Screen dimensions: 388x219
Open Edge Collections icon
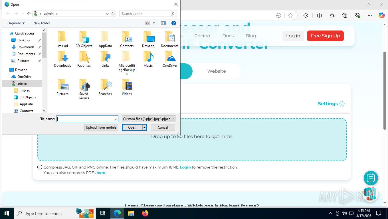[345, 15]
